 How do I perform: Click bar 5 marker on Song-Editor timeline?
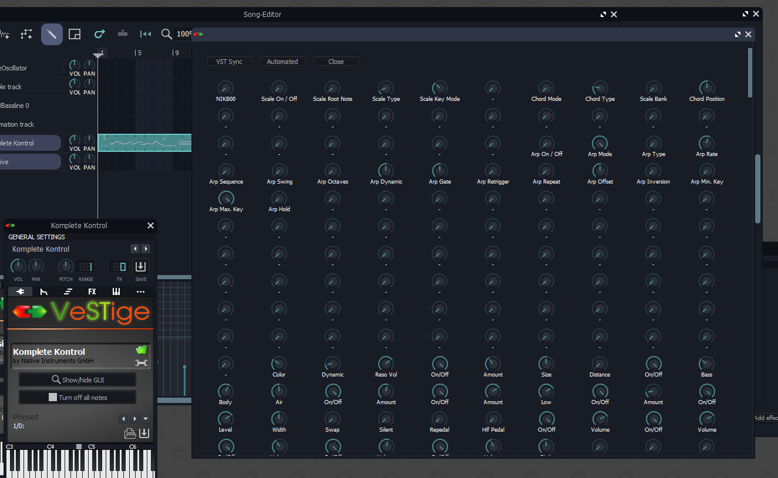139,53
